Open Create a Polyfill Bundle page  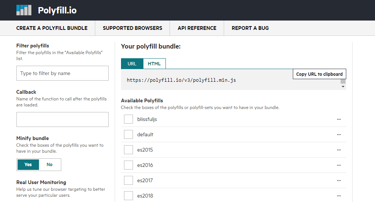52,28
